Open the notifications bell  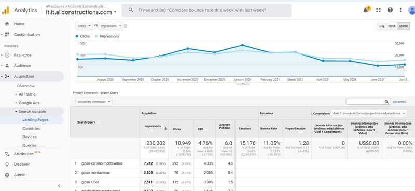(x=366, y=10)
